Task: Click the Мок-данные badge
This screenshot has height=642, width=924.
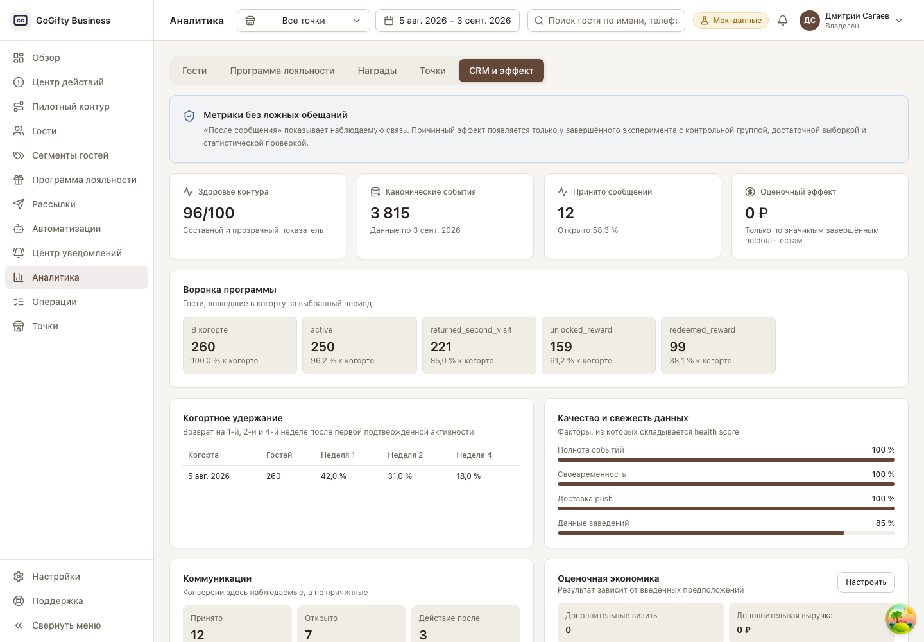Action: (x=731, y=21)
